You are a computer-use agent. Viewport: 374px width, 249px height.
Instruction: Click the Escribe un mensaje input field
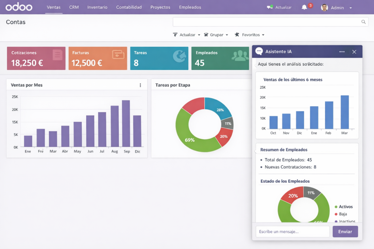(x=292, y=231)
